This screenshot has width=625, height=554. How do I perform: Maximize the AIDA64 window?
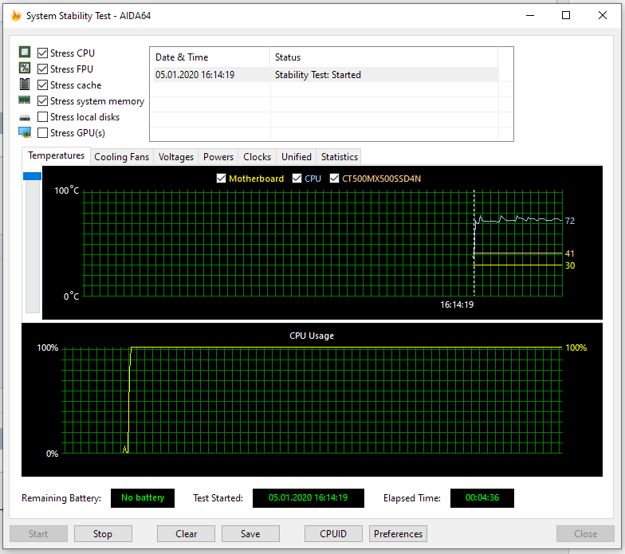coord(566,16)
